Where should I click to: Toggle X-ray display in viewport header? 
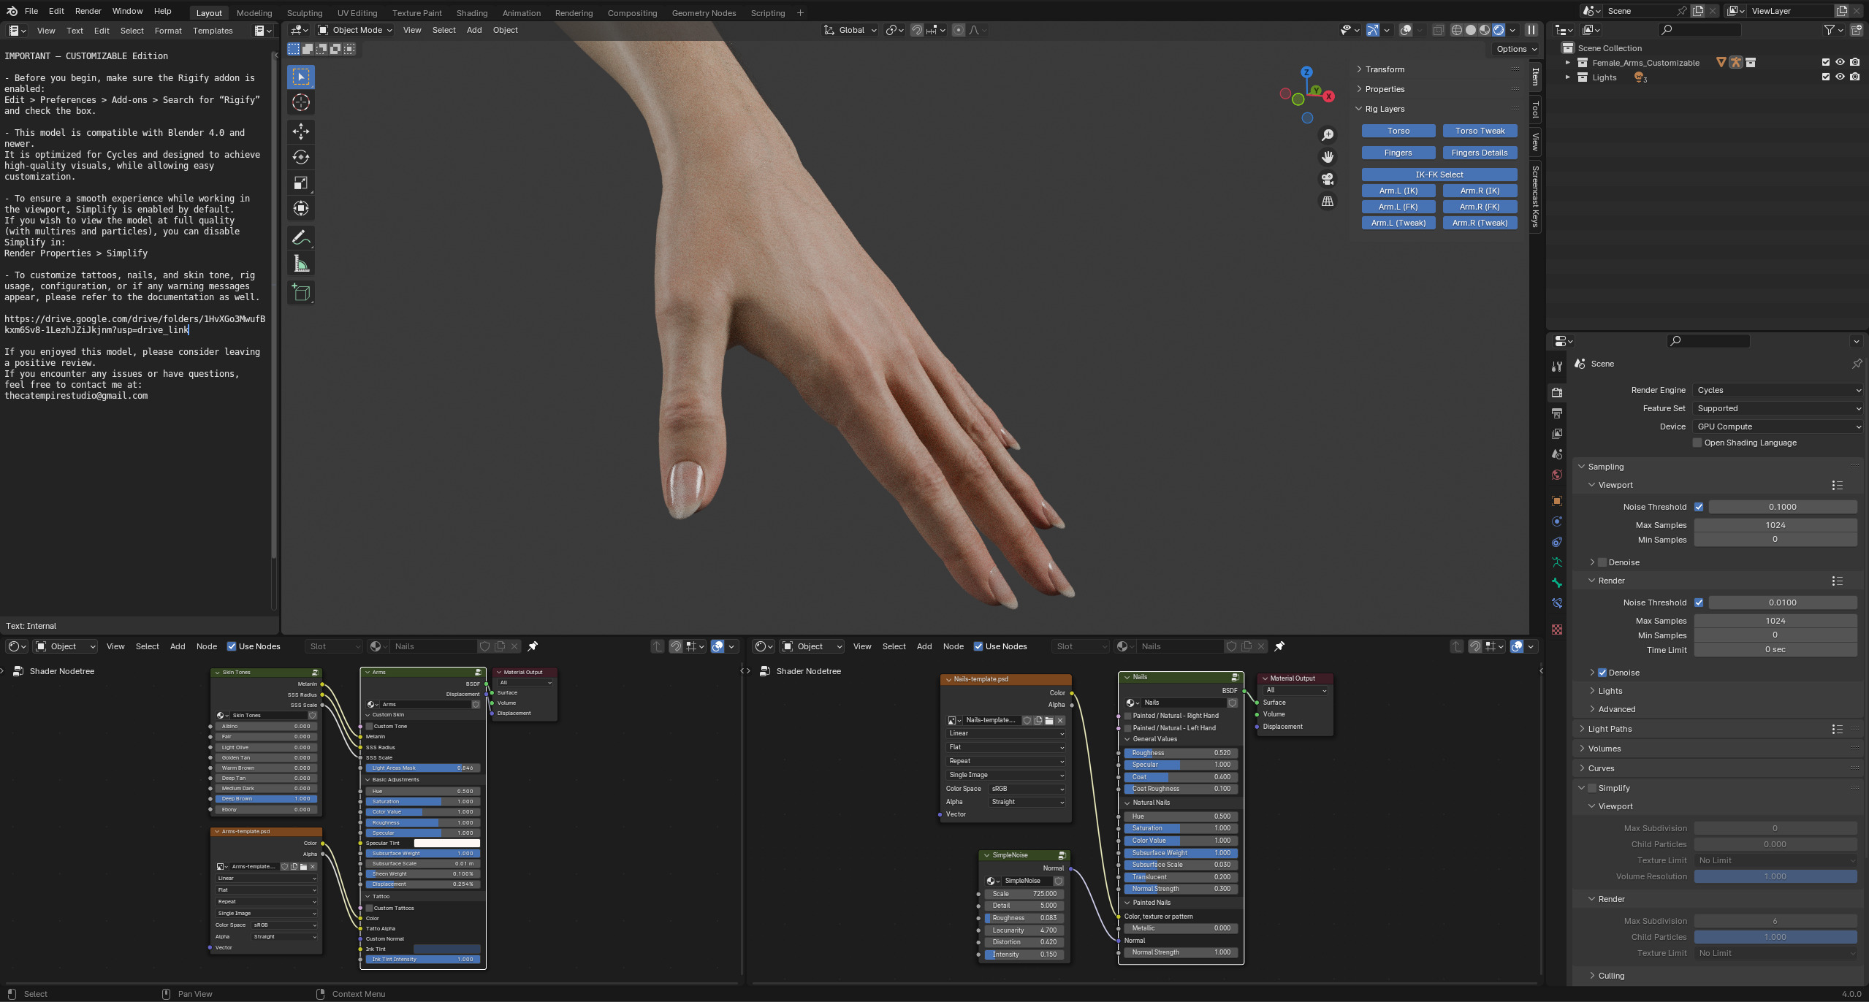click(1438, 30)
